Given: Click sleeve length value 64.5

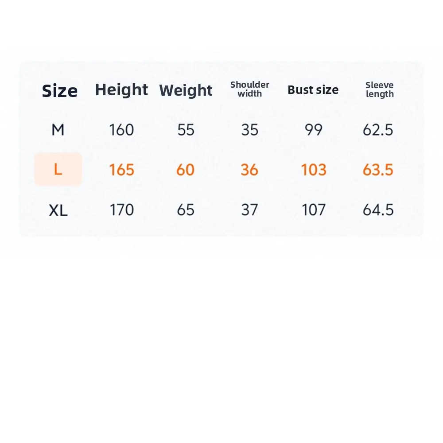Looking at the screenshot, I should pos(378,210).
